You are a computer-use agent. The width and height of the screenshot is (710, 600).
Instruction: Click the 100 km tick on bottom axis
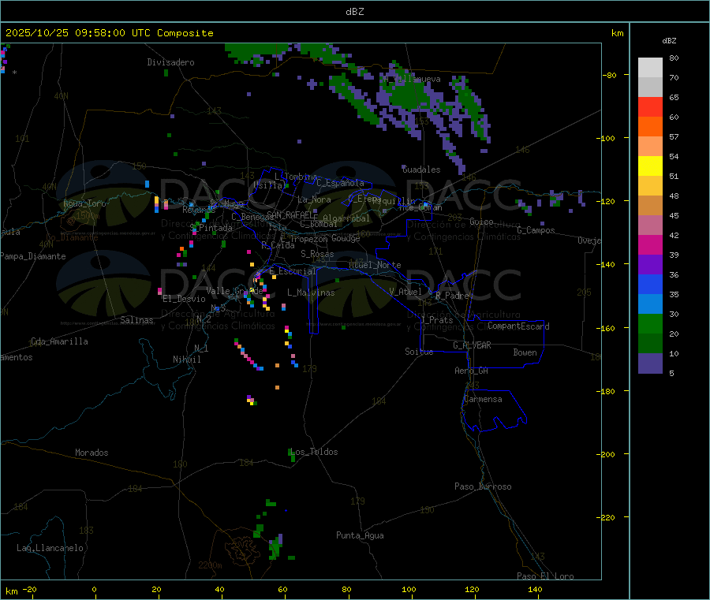coord(409,589)
